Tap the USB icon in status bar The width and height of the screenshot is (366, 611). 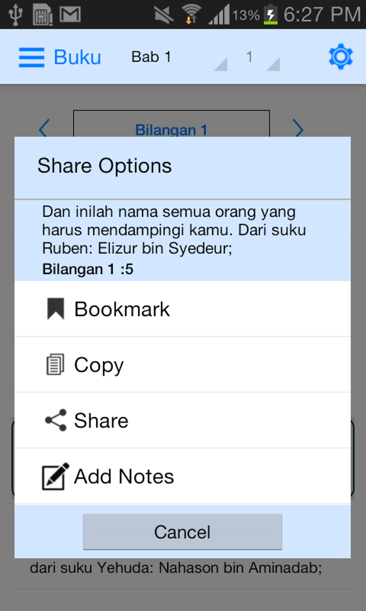click(x=15, y=14)
